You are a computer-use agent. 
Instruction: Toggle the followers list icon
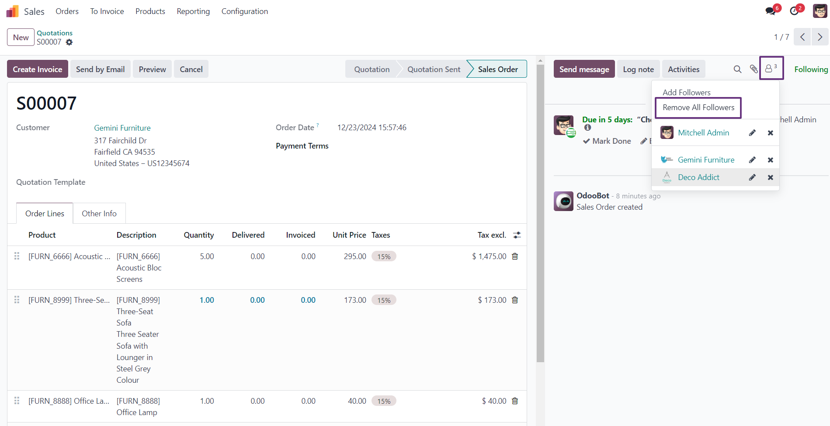[x=771, y=68]
